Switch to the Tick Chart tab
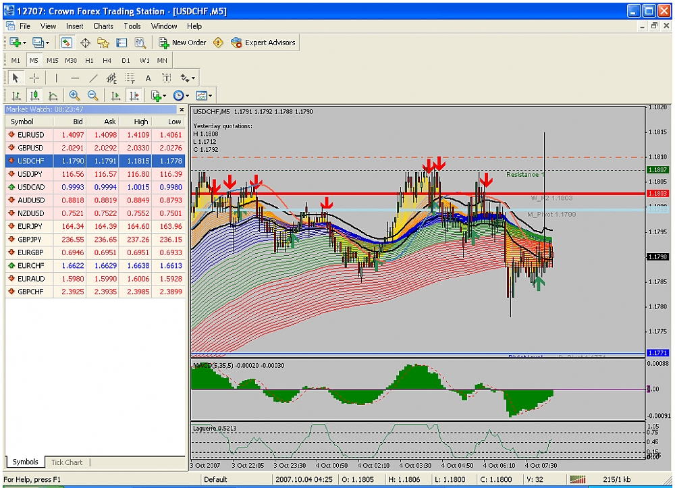This screenshot has width=675, height=488. click(x=67, y=462)
